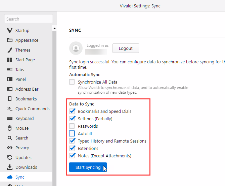Open the Privacy settings section
The height and width of the screenshot is (186, 225).
point(26,148)
